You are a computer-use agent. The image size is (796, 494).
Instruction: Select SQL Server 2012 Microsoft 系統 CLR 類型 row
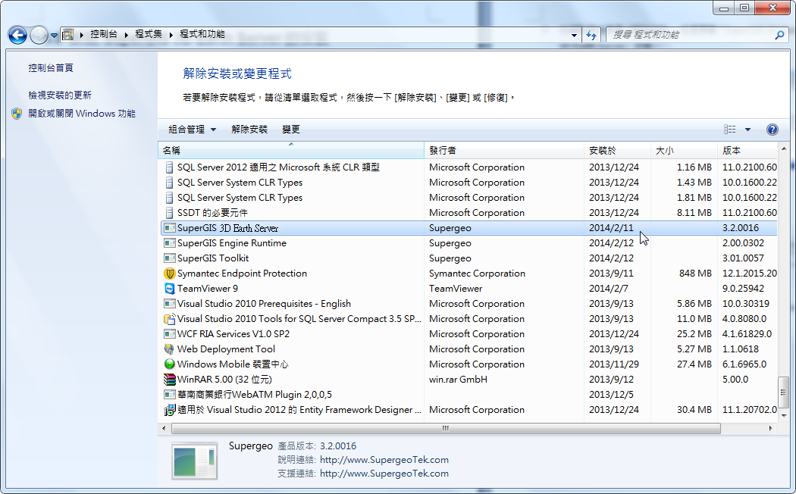pyautogui.click(x=469, y=167)
